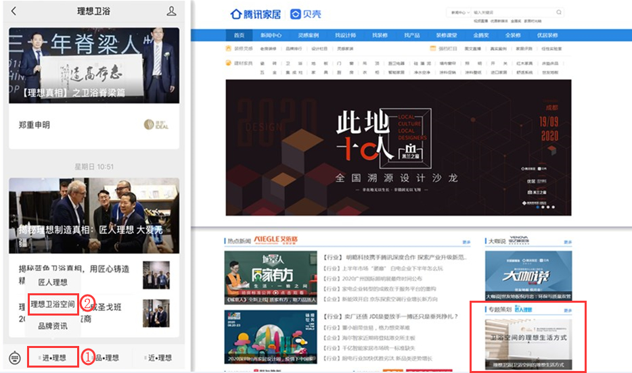Open the 找设计师 navigation tab
This screenshot has height=373, width=632.
pos(345,35)
